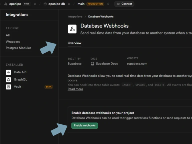Click the Integrations sidebar heading
The image size is (192, 144).
(17, 14)
